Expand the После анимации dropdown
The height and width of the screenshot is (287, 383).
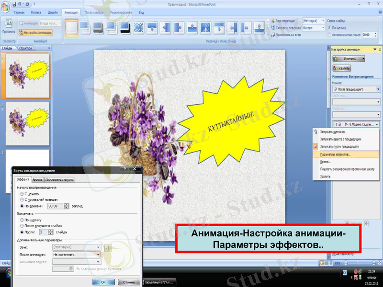pyautogui.click(x=99, y=254)
